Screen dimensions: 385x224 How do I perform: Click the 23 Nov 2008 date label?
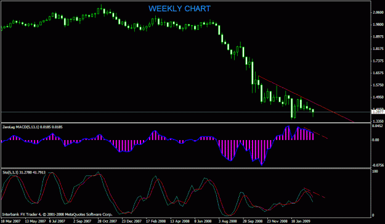277,221
